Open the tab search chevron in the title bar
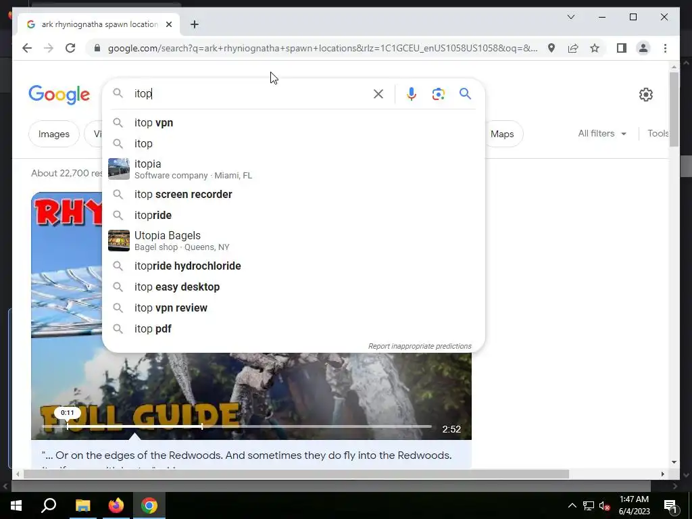The height and width of the screenshot is (519, 692). (x=570, y=17)
